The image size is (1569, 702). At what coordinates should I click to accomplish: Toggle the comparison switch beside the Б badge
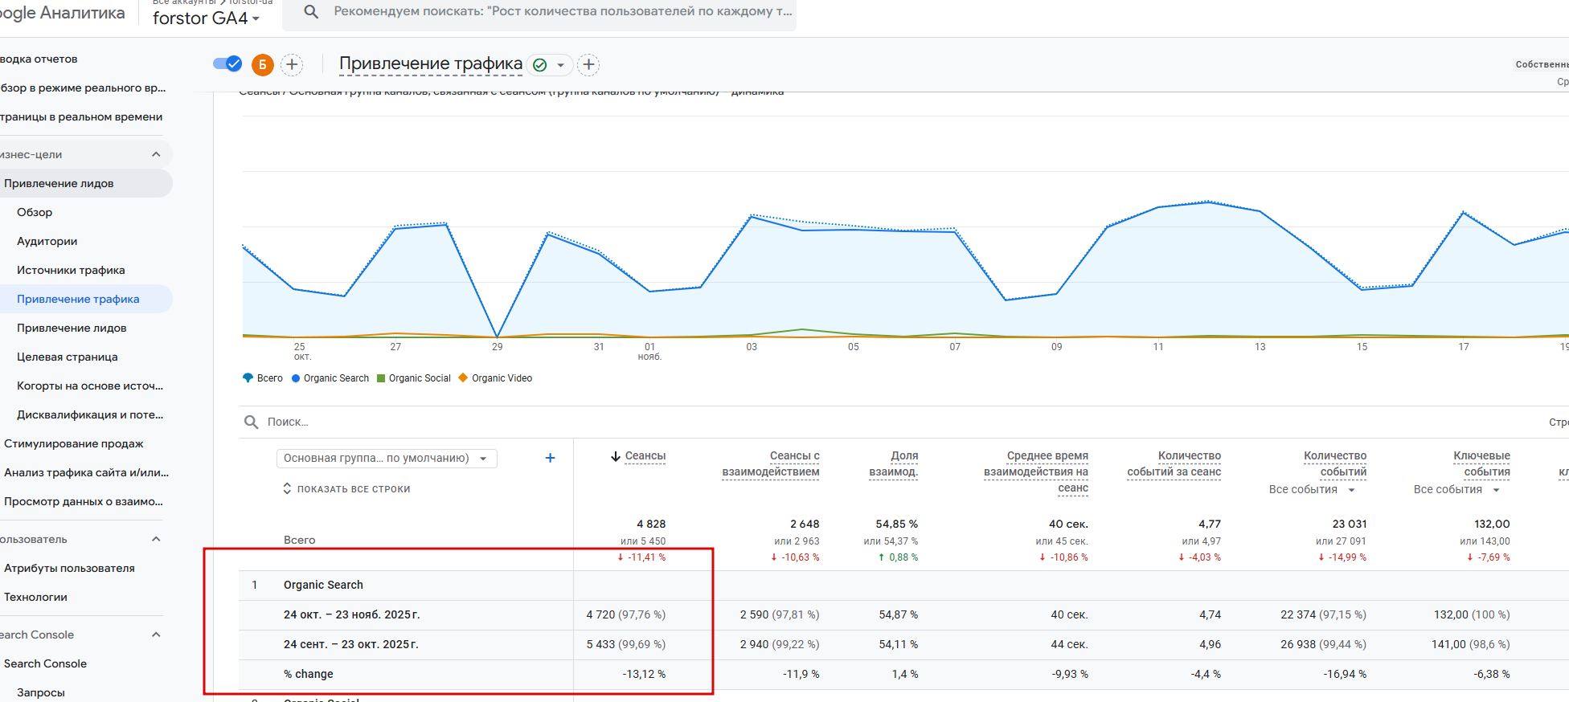pos(227,63)
